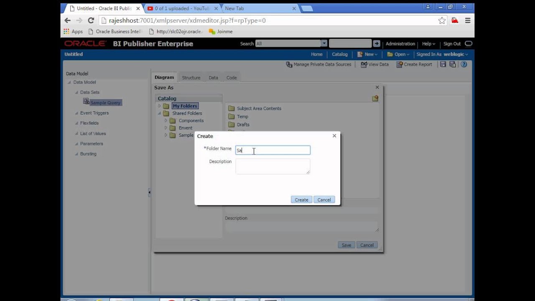Viewport: 535px width, 301px height.
Task: Open the Search scope All dropdown
Action: [324, 43]
